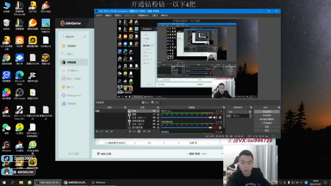This screenshot has width=331, height=186.
Task: Click the 视频采集设备 mixer volume slider
Action: [187, 128]
